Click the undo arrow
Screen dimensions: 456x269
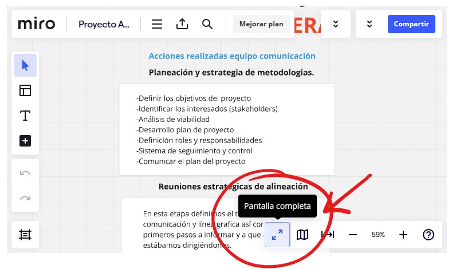coord(25,173)
